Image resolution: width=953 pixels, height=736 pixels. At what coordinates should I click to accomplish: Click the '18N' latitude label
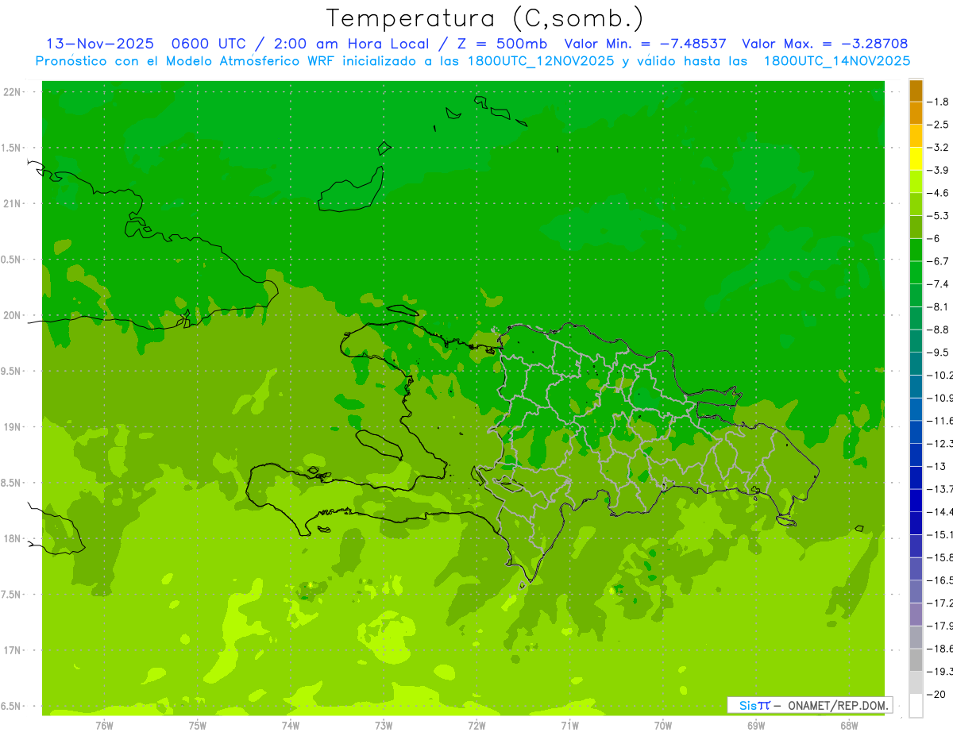pyautogui.click(x=13, y=538)
